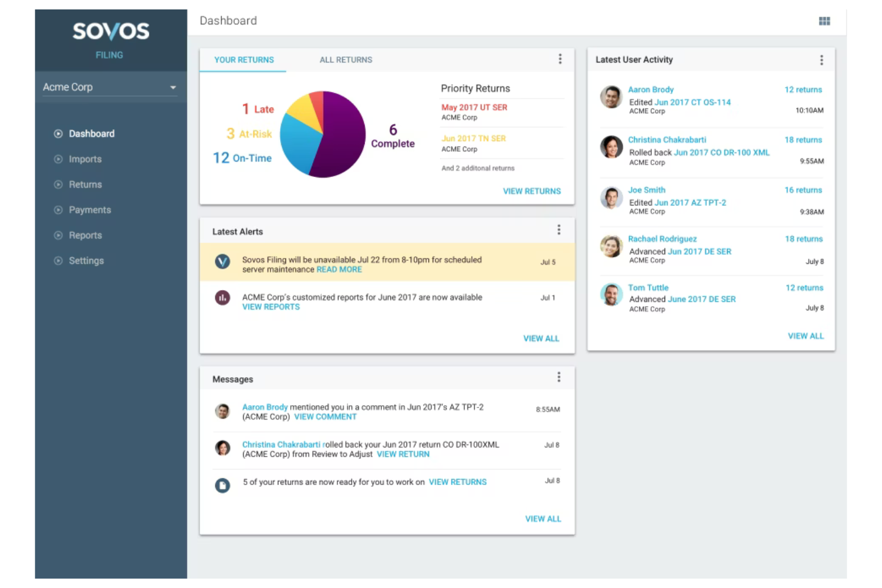Open Jun 2017 AZ TPT-2 return link
882x588 pixels.
(690, 203)
